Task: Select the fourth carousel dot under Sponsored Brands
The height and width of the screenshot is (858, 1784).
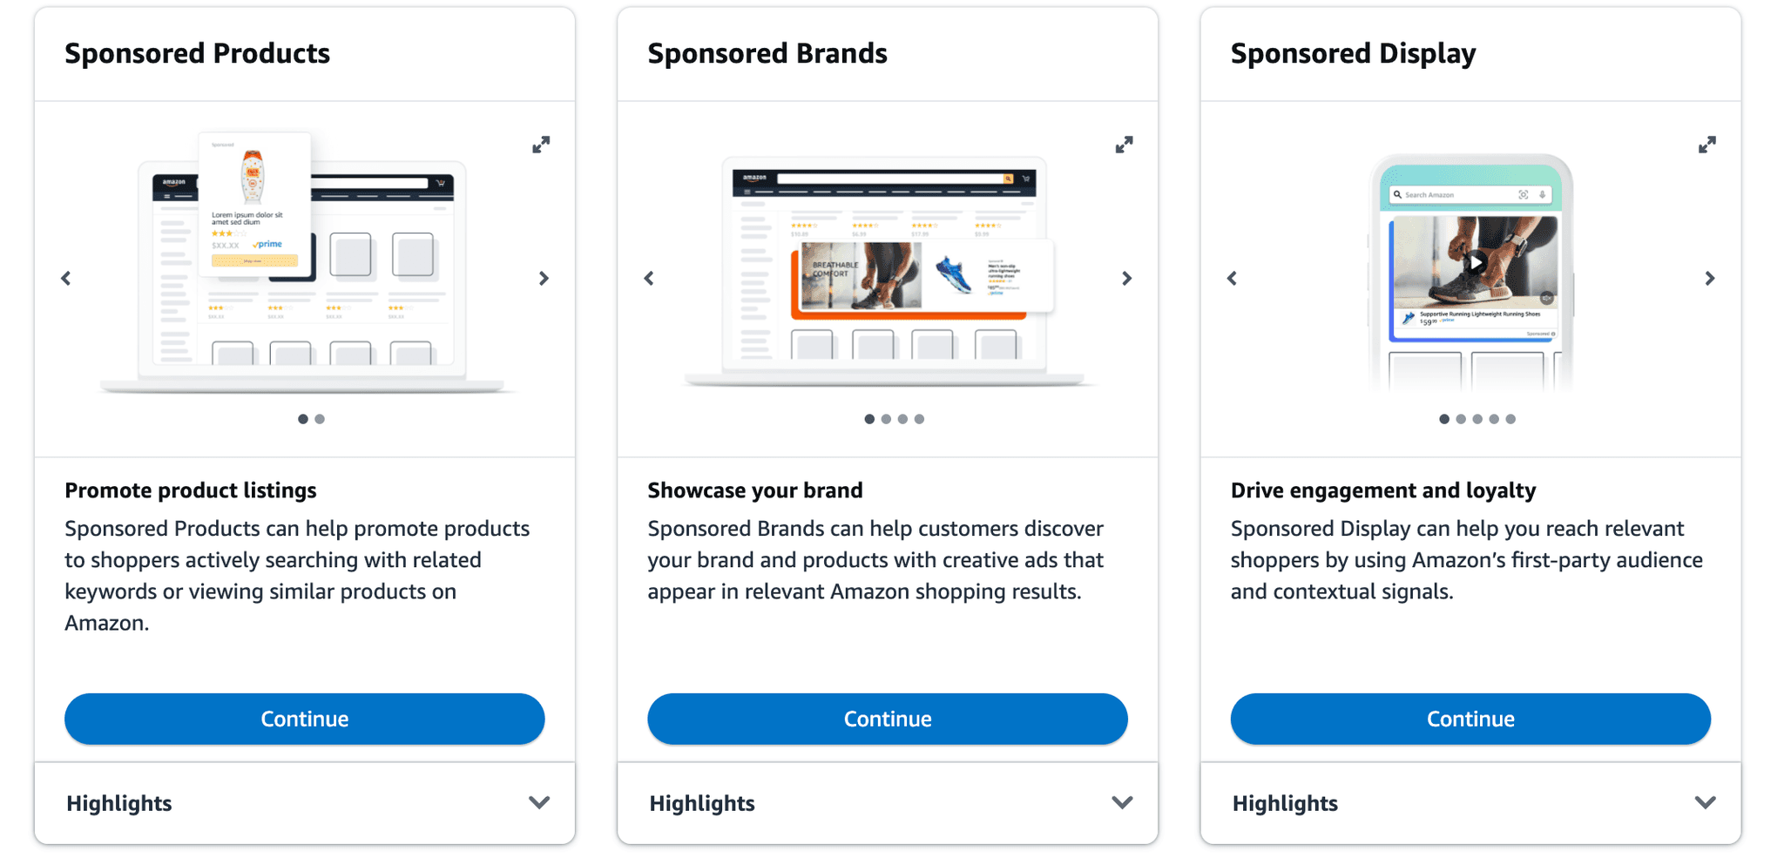Action: point(919,419)
